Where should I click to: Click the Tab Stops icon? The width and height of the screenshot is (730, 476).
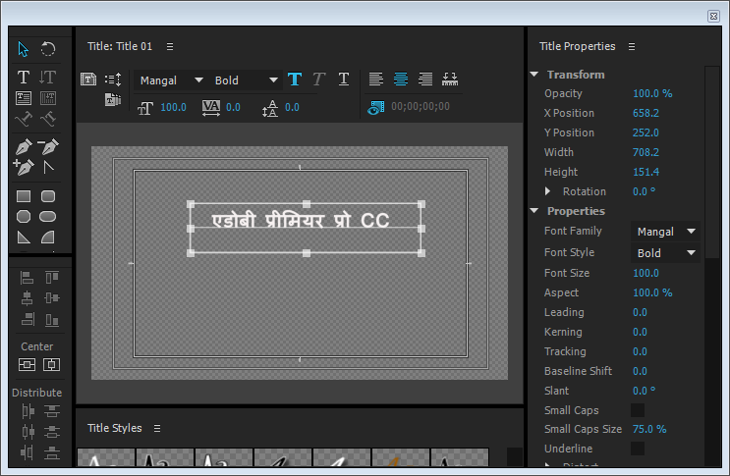(450, 79)
